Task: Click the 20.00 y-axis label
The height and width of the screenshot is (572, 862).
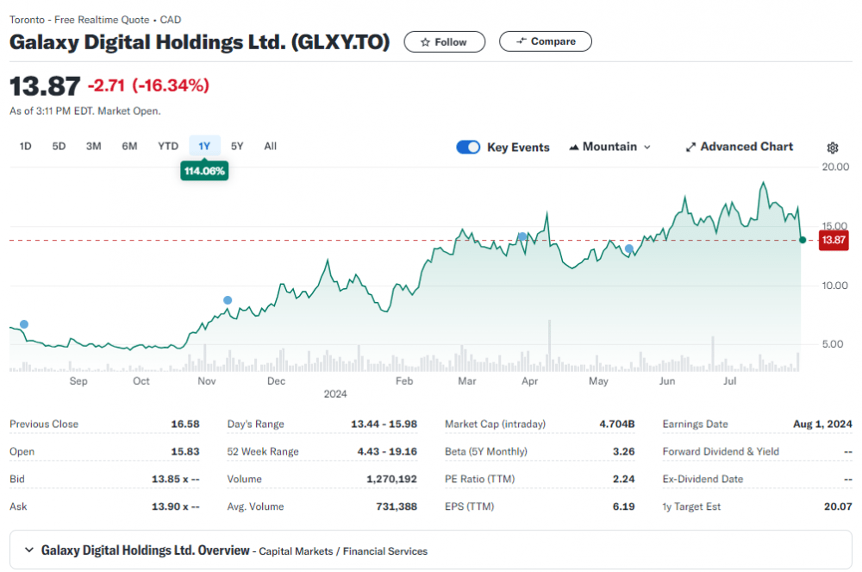Action: point(835,167)
